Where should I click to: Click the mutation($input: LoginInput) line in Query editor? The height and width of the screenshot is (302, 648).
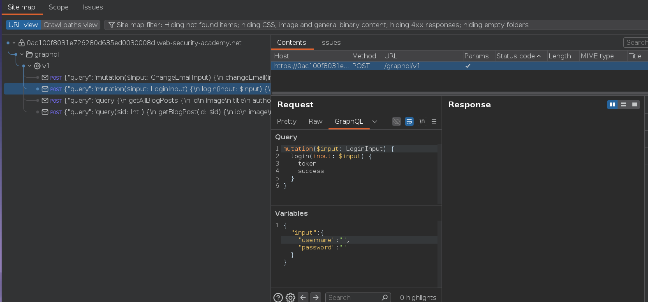click(359, 149)
